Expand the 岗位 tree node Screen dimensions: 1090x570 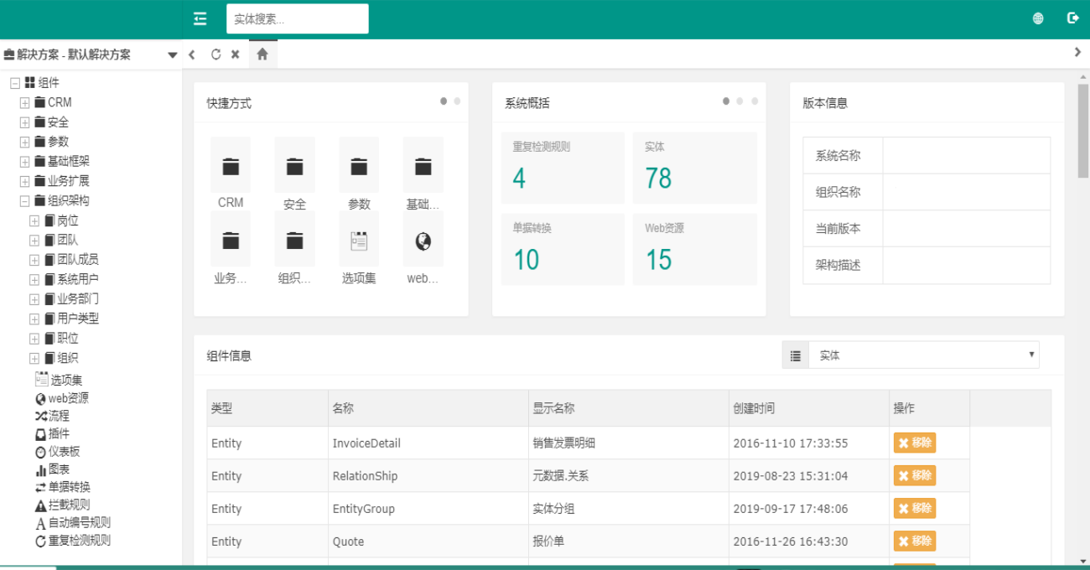click(34, 220)
